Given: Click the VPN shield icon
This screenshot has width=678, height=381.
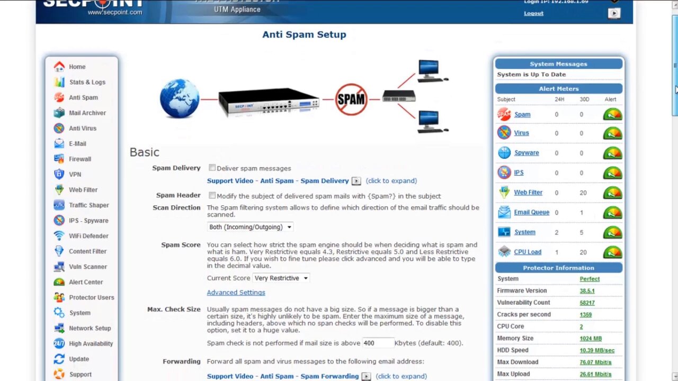Looking at the screenshot, I should (x=59, y=174).
